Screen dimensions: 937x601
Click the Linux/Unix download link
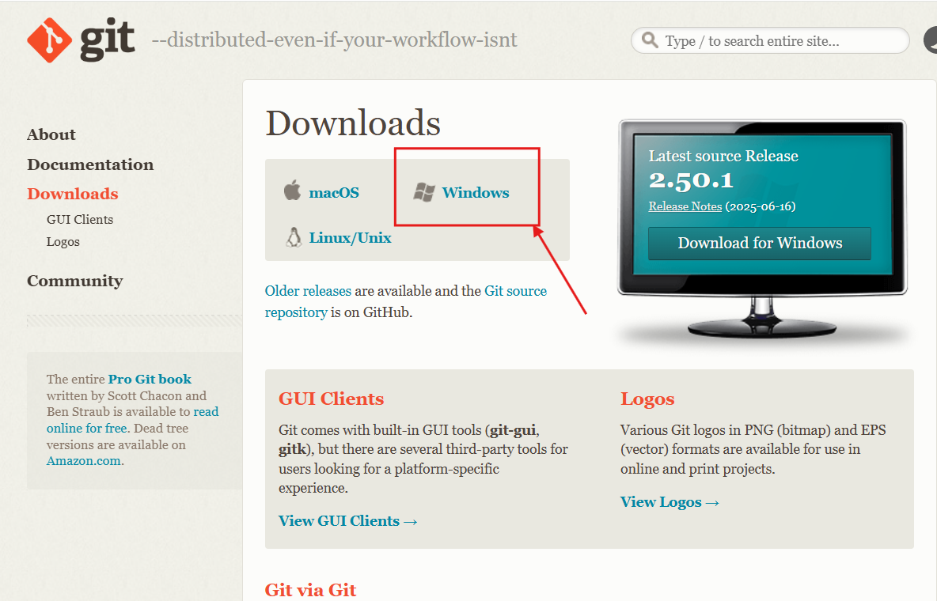350,238
